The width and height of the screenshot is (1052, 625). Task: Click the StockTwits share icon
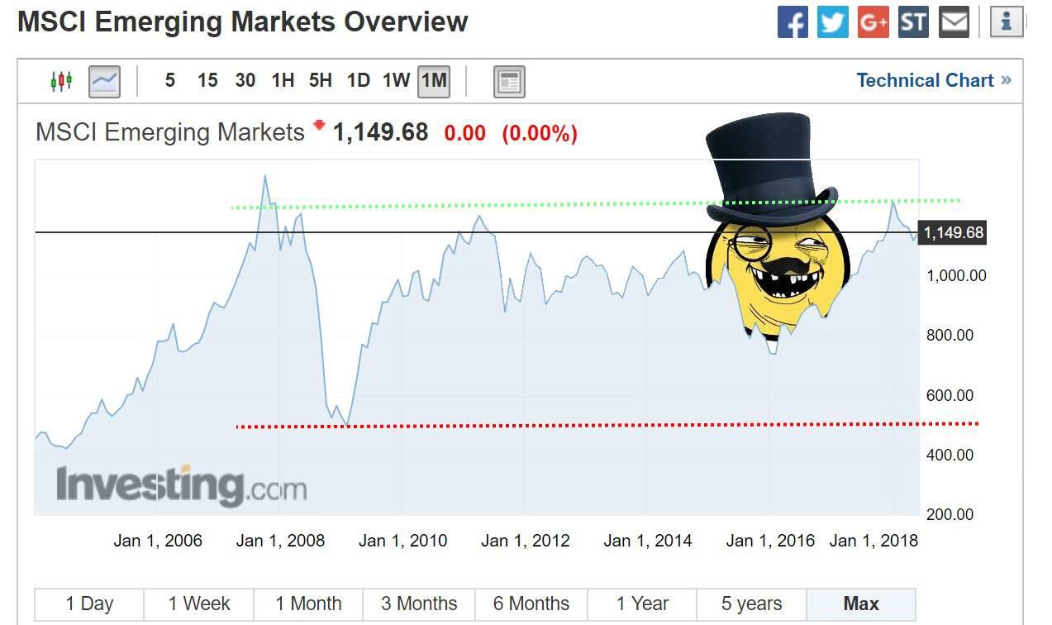[914, 22]
